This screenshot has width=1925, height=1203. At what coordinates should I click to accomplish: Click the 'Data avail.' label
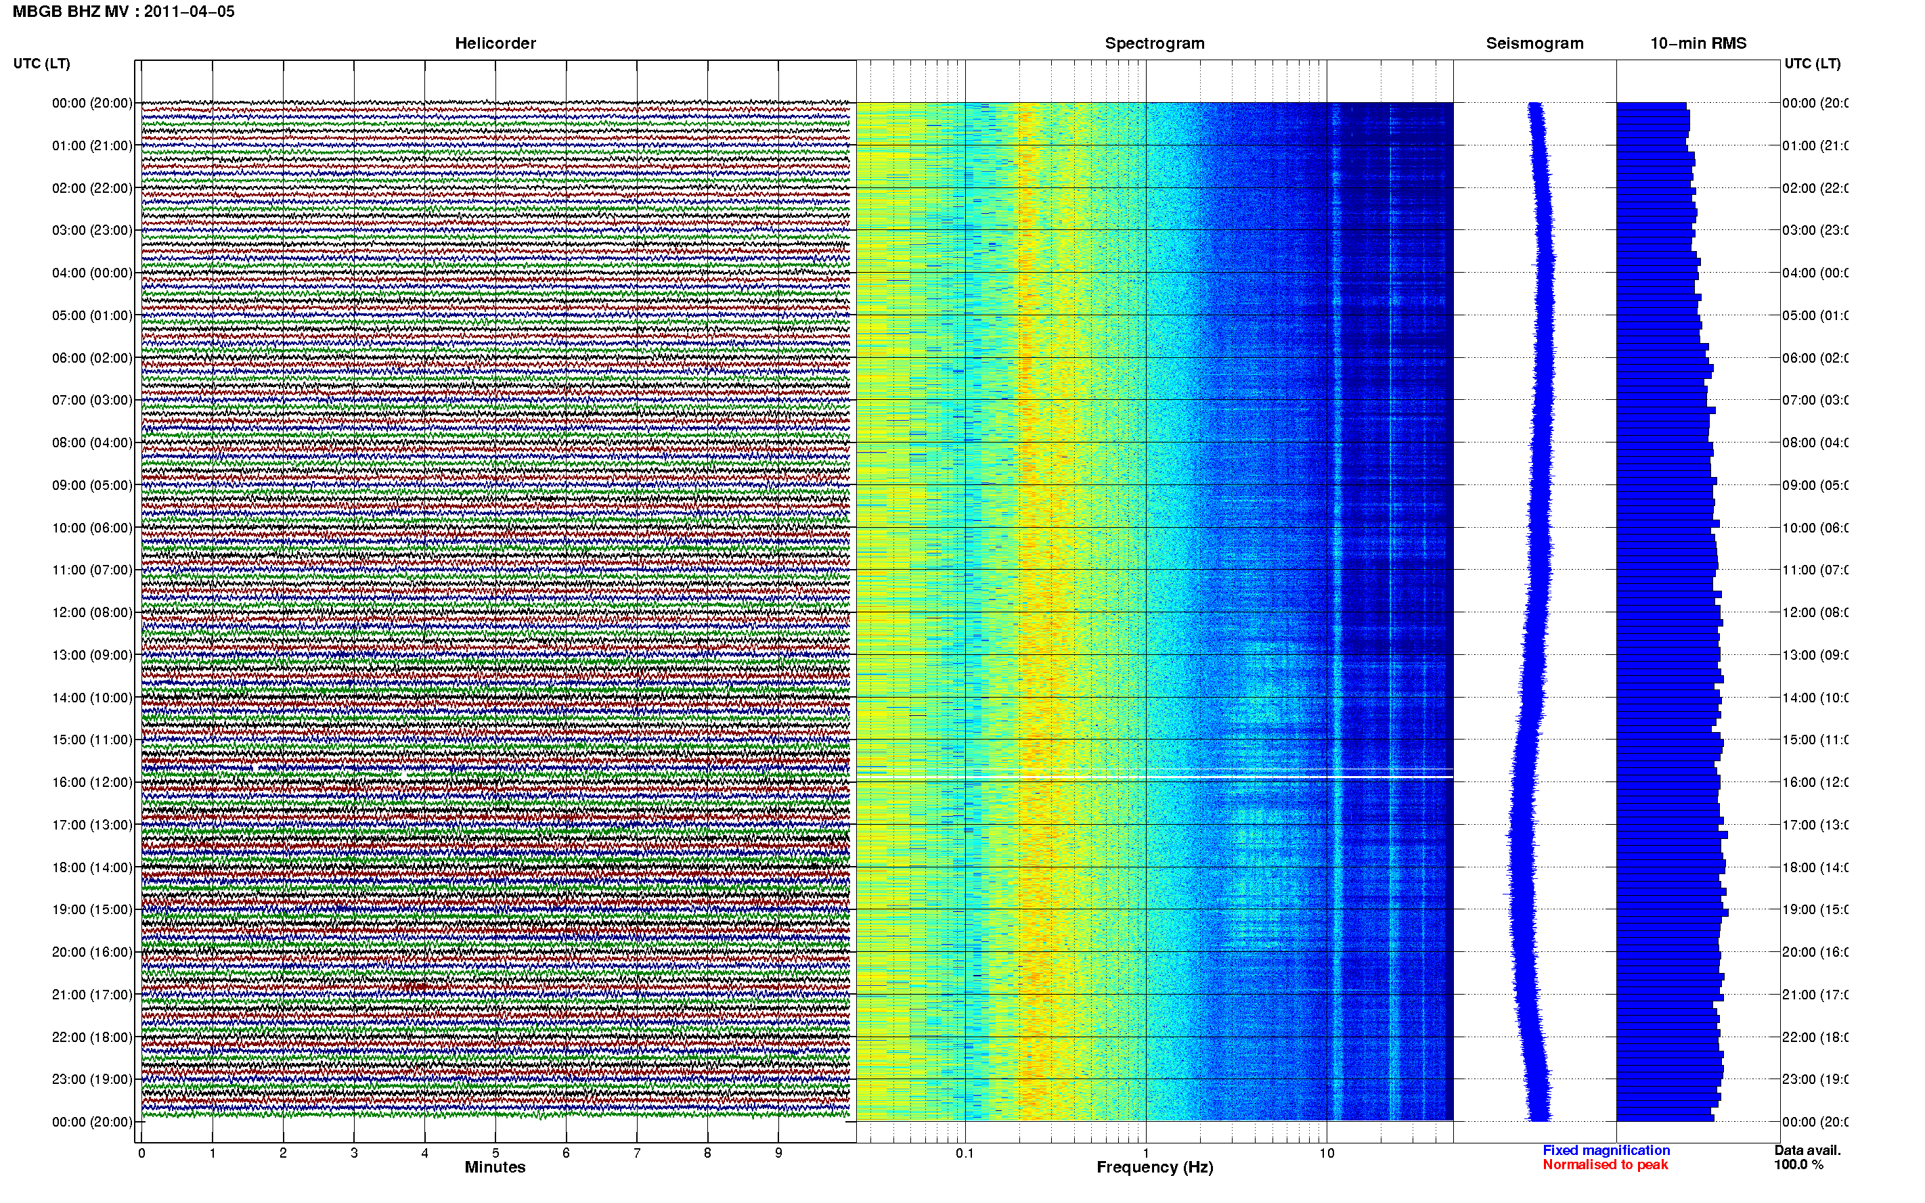pyautogui.click(x=1807, y=1150)
